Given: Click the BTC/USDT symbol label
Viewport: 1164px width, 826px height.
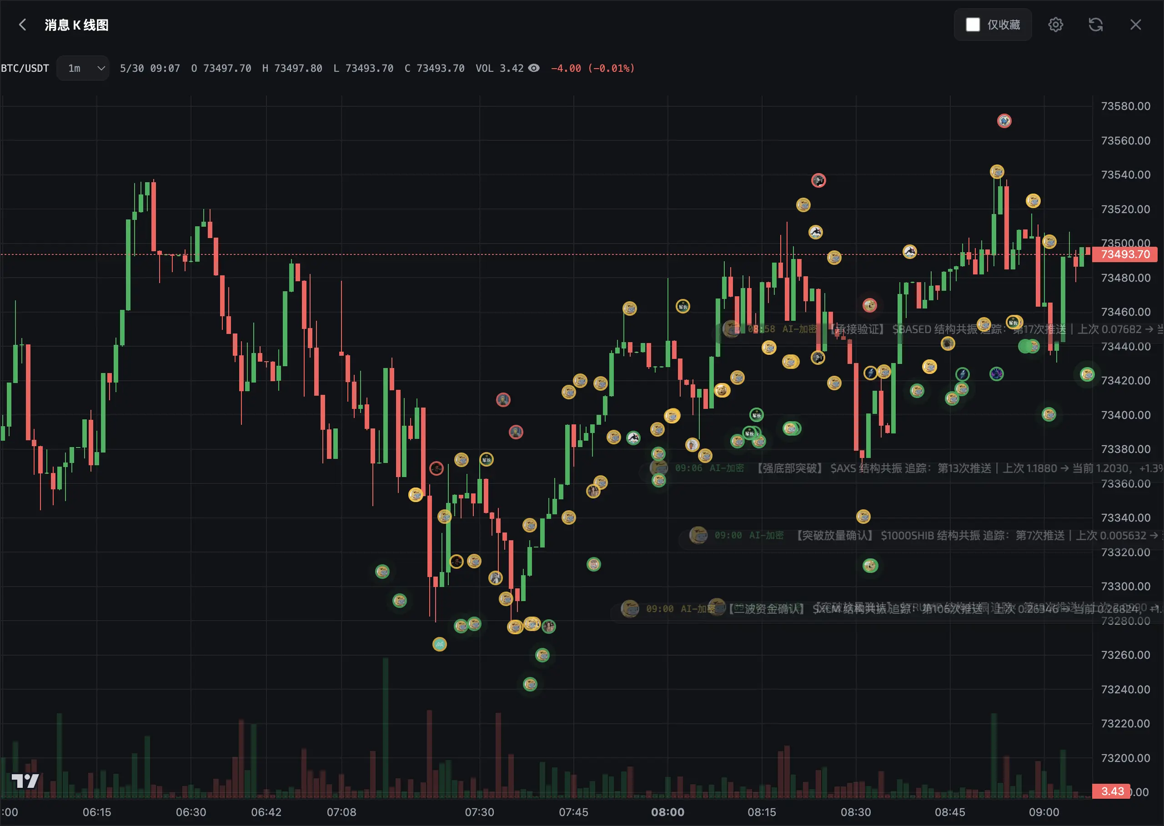Looking at the screenshot, I should [x=25, y=68].
